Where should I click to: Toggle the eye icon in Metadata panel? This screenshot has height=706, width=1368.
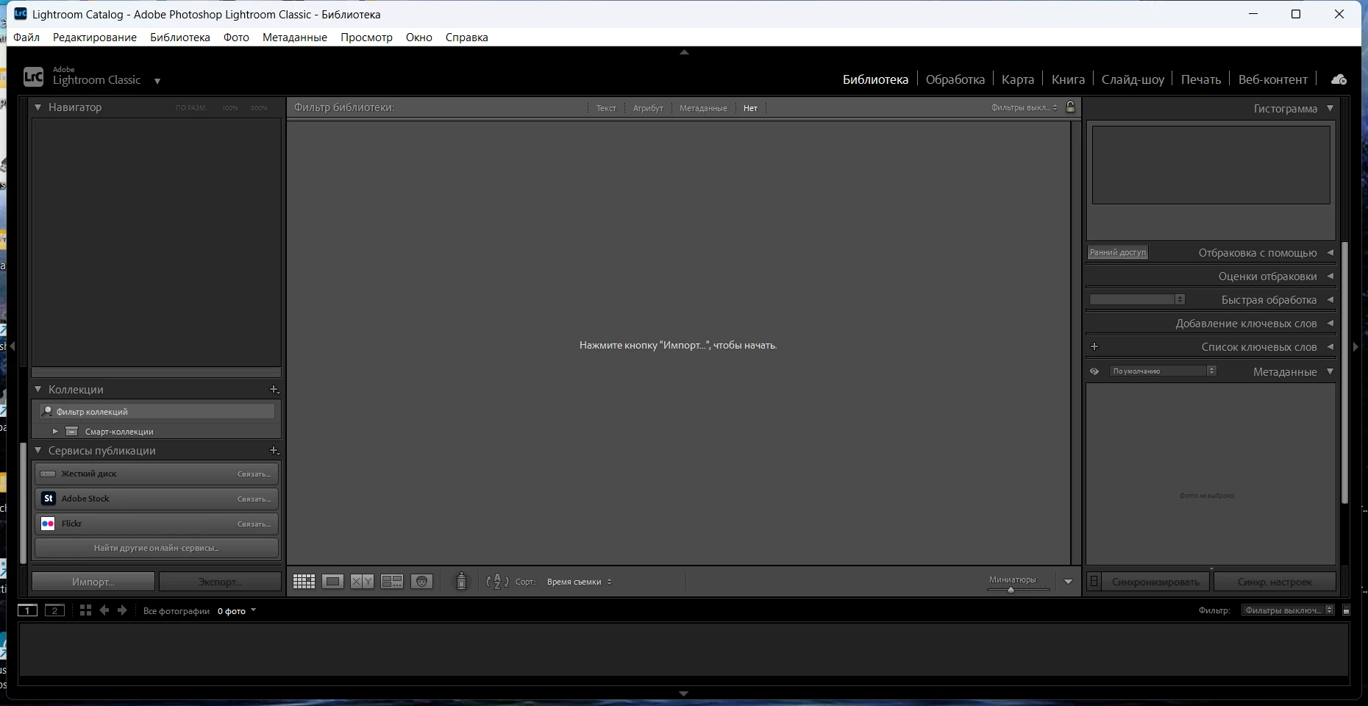click(x=1094, y=371)
